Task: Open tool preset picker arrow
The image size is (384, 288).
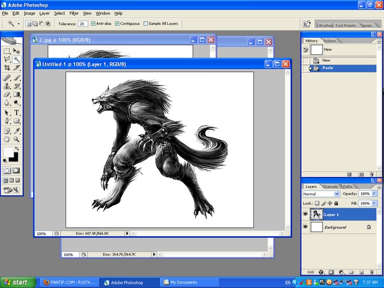Action: (x=19, y=24)
